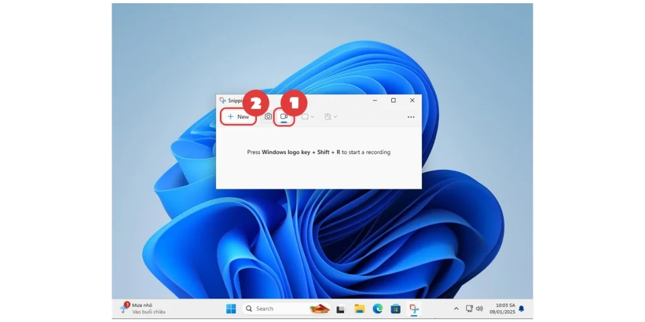Image resolution: width=645 pixels, height=322 pixels.
Task: Minimize the Snipping Tool window
Action: coord(375,100)
